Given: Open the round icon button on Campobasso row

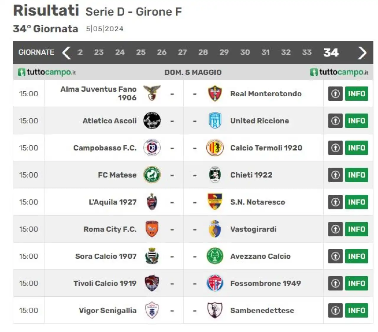Looking at the screenshot, I should tap(335, 148).
